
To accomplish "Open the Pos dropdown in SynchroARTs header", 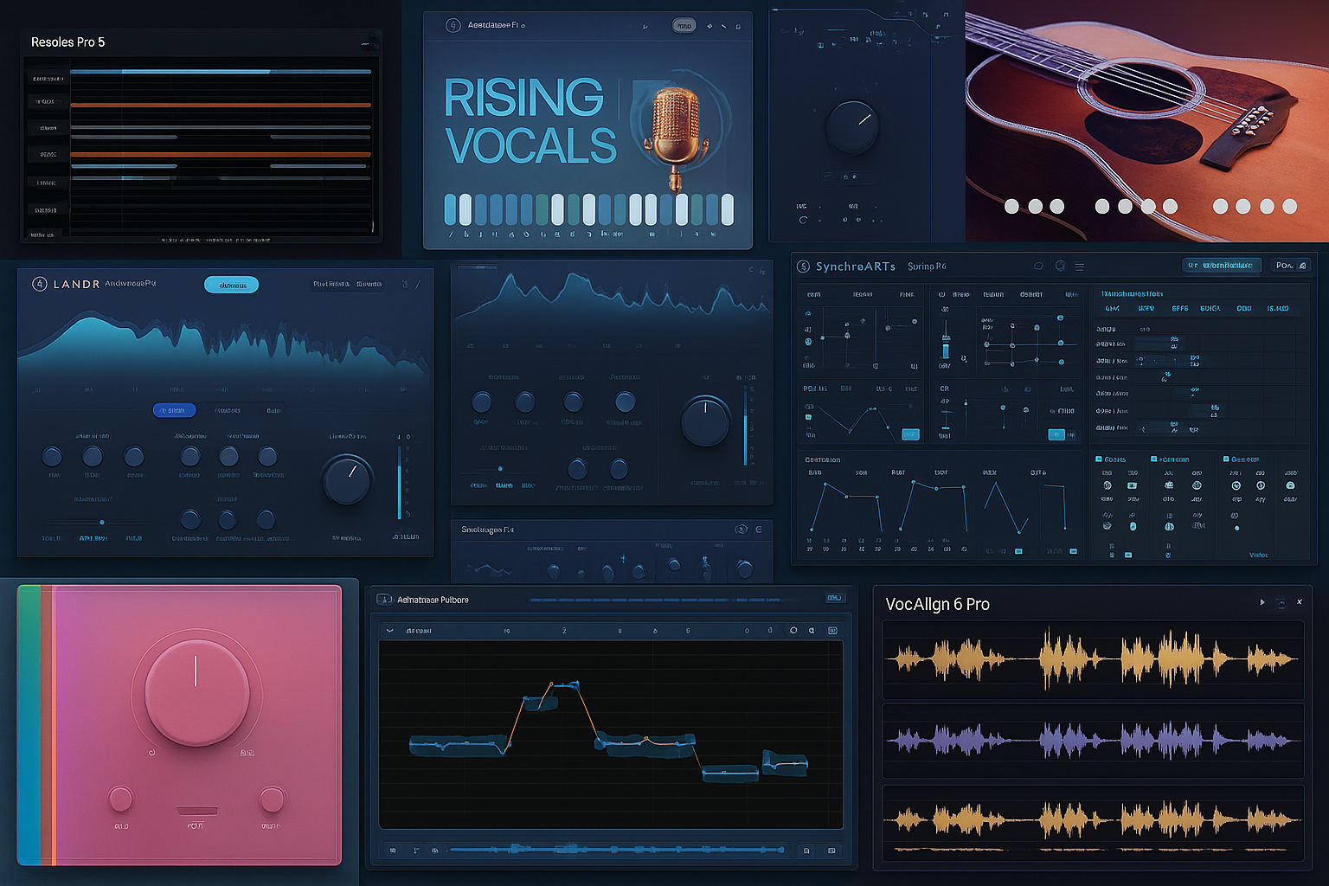I will click(x=1291, y=266).
